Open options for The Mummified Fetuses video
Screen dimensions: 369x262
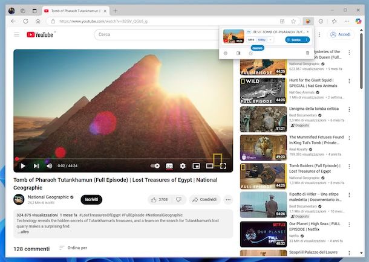click(349, 138)
